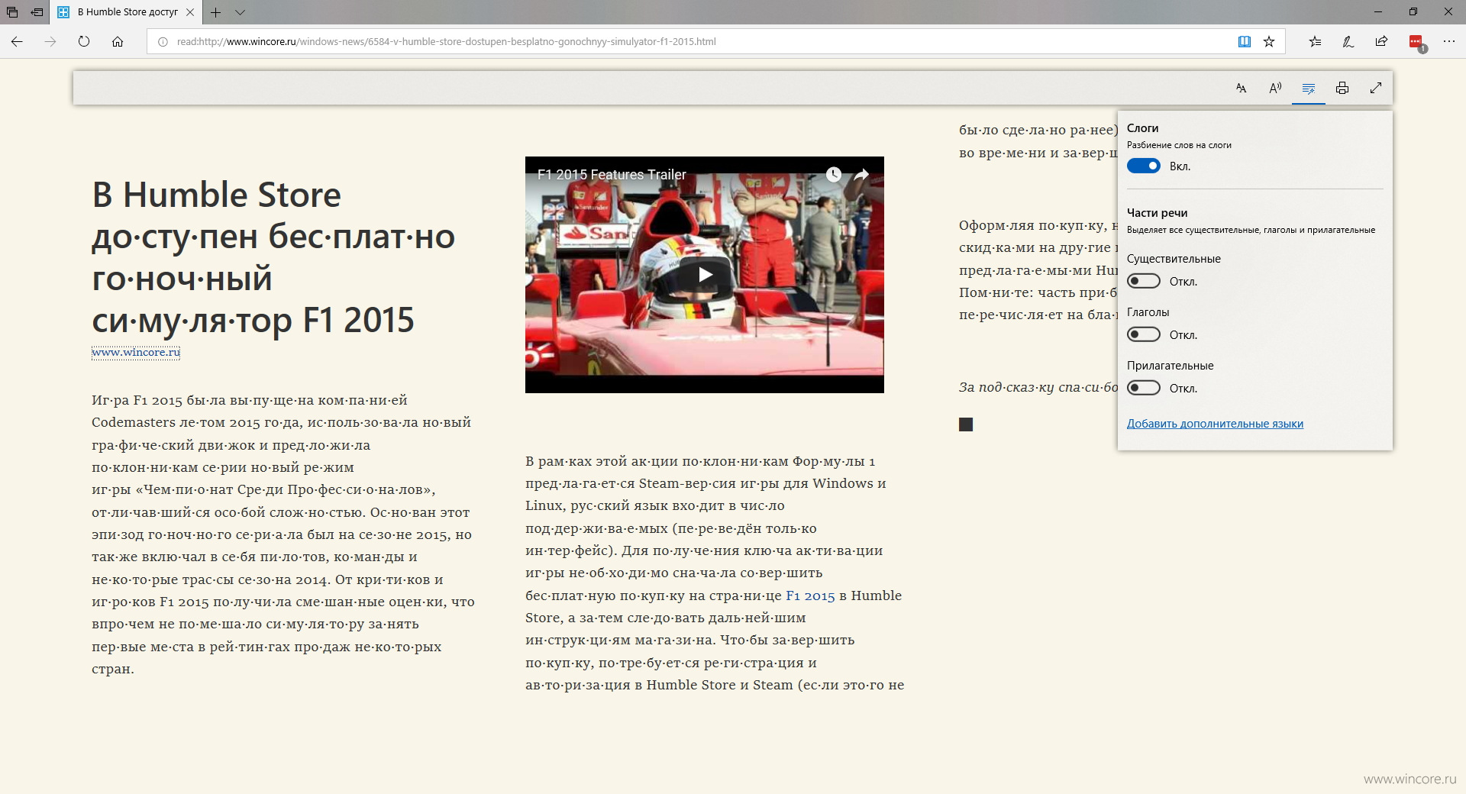The image size is (1466, 794).
Task: Toggle the reading view book icon
Action: (x=1245, y=42)
